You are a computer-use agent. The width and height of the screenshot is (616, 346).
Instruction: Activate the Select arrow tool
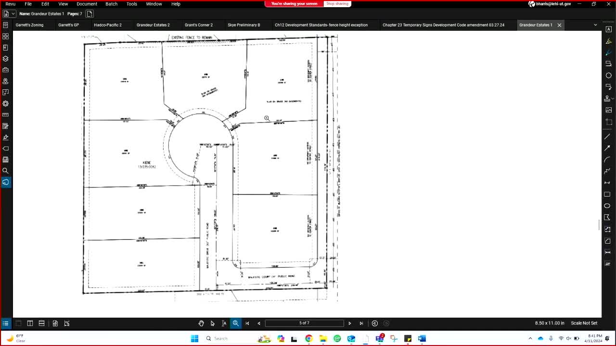click(x=213, y=323)
